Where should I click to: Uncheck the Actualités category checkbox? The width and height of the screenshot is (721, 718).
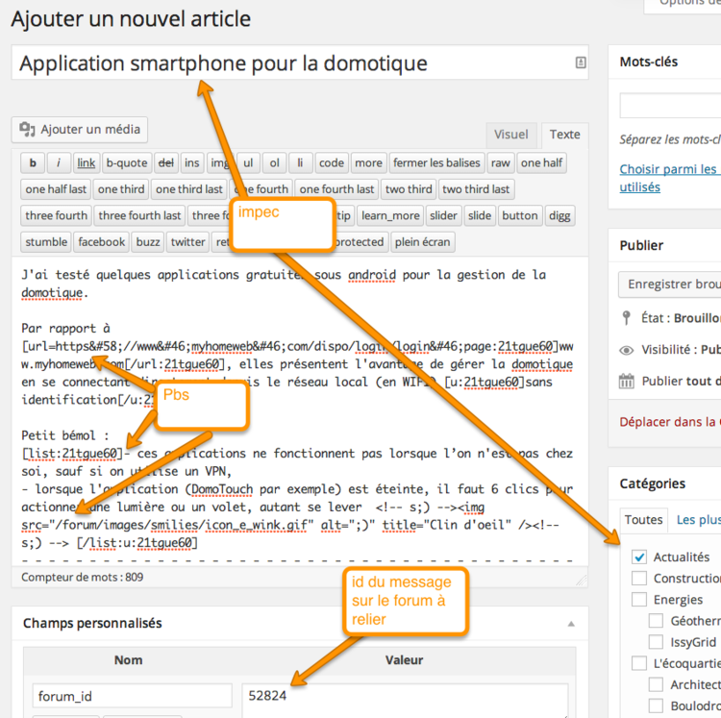click(639, 557)
